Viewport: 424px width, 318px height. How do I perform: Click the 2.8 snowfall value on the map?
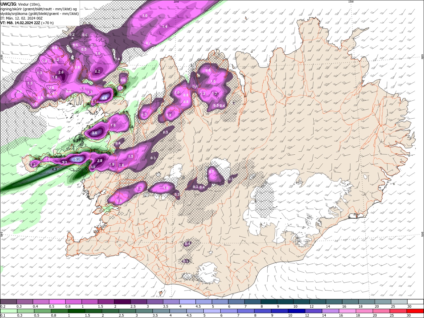pos(100,161)
